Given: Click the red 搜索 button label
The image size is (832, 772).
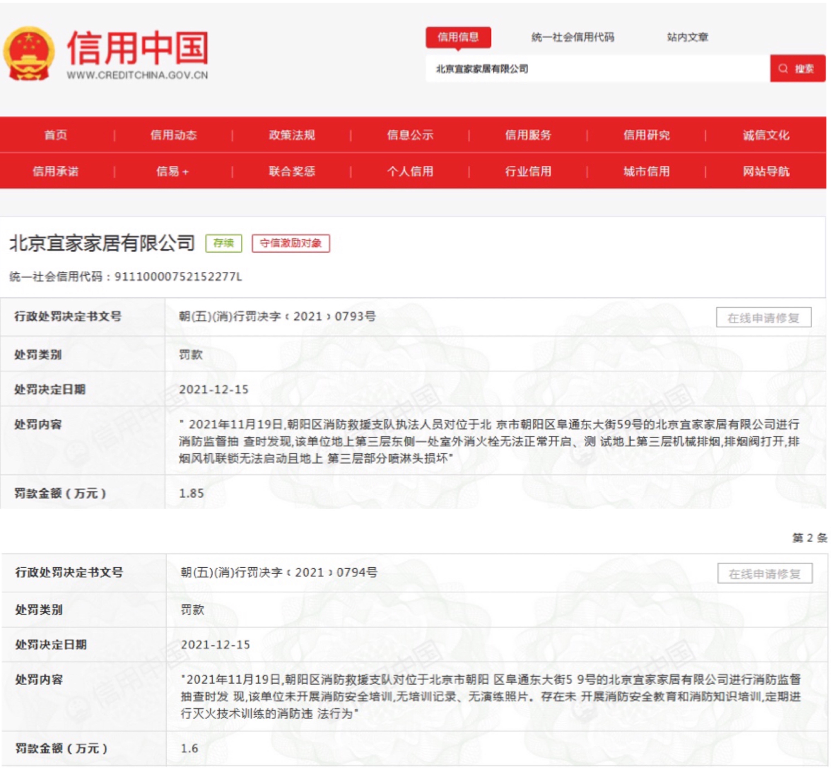Looking at the screenshot, I should (x=804, y=69).
